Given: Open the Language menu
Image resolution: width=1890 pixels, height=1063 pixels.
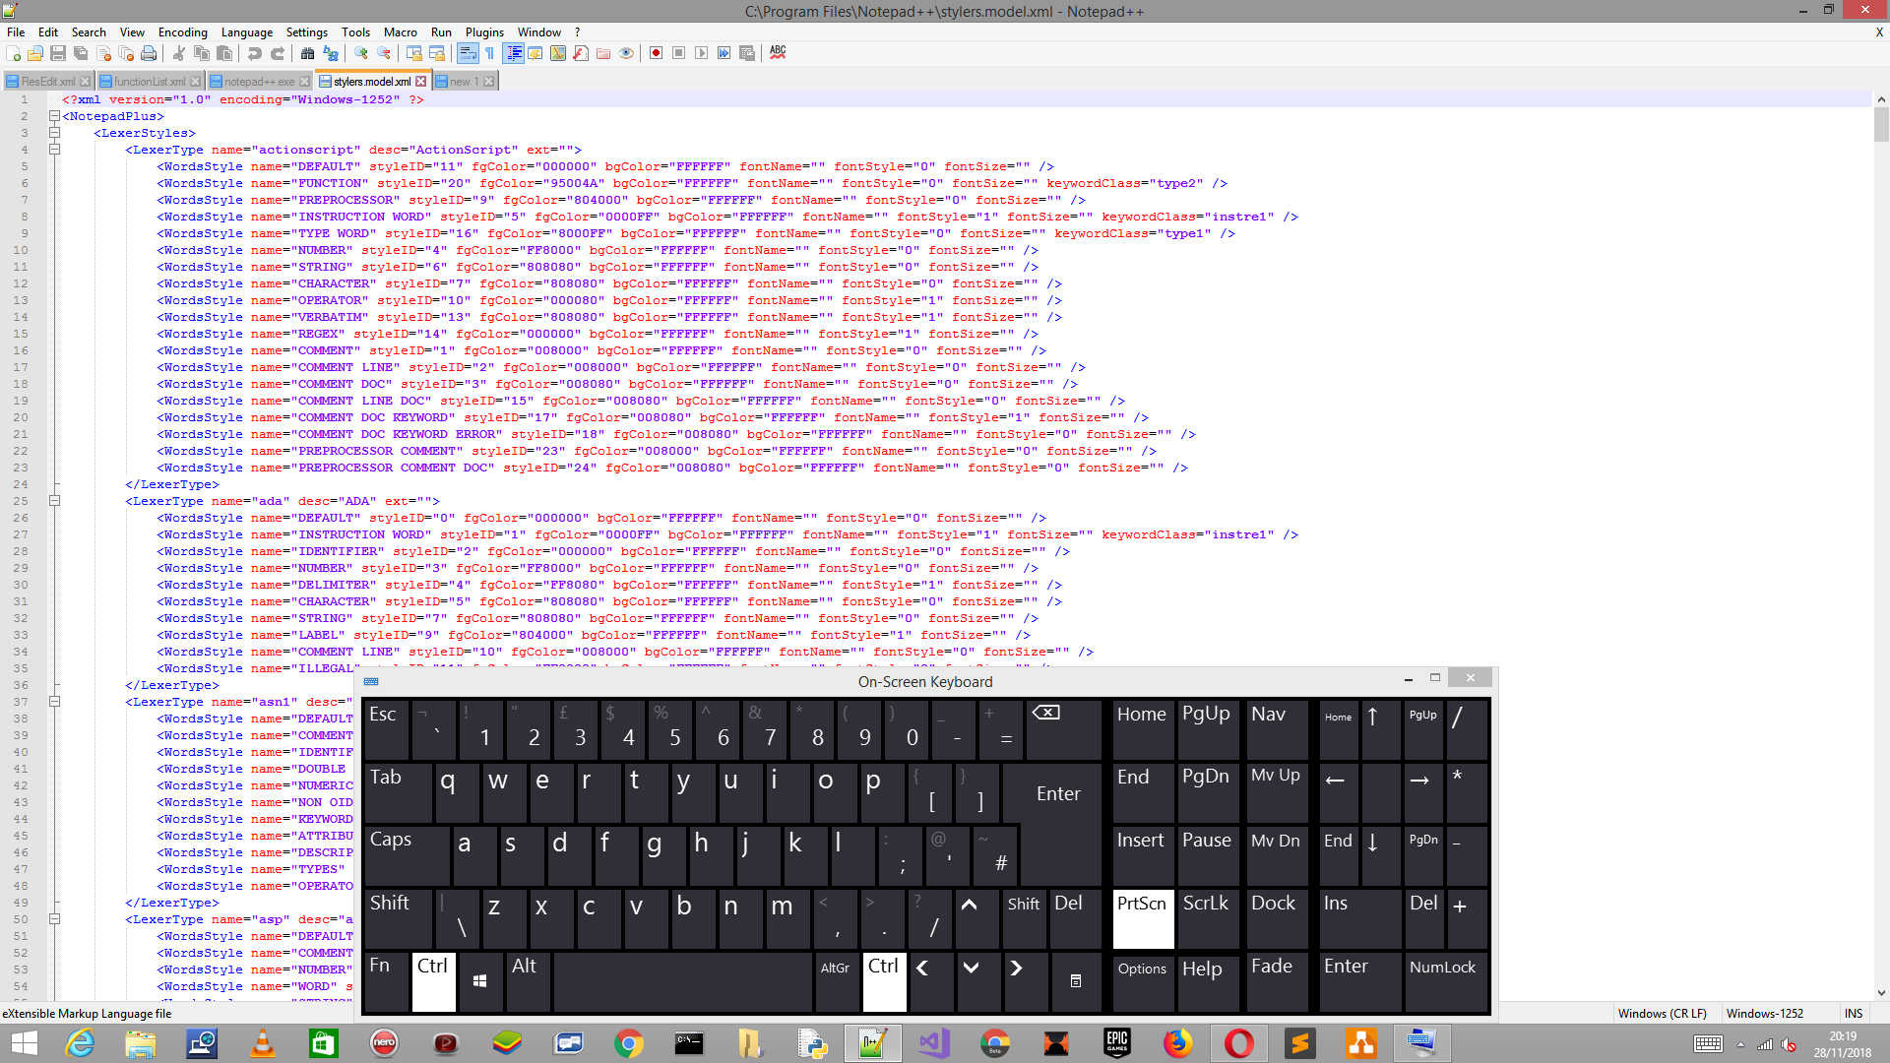Looking at the screenshot, I should tap(246, 32).
